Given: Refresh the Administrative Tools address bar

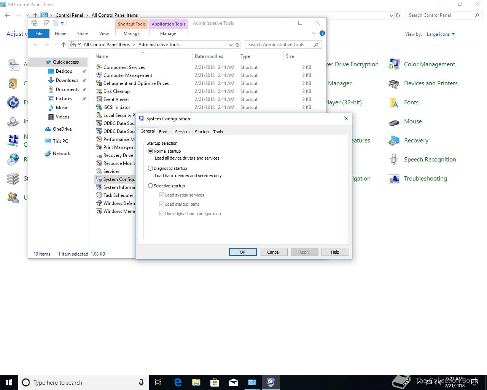Looking at the screenshot, I should (x=237, y=45).
